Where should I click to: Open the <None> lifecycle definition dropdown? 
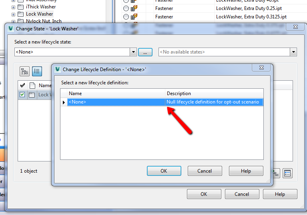pos(133,52)
